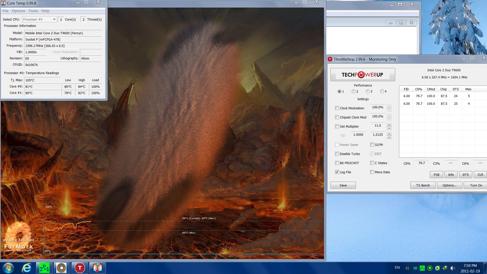Open the Windows Start menu orb
The image size is (487, 274).
coord(9,268)
